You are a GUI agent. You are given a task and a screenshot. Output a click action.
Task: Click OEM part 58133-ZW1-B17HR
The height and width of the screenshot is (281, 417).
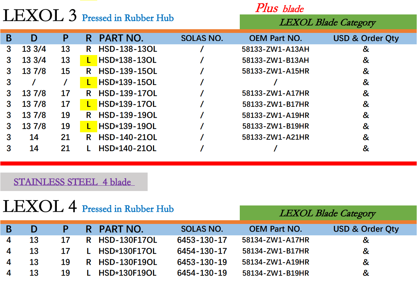275,104
